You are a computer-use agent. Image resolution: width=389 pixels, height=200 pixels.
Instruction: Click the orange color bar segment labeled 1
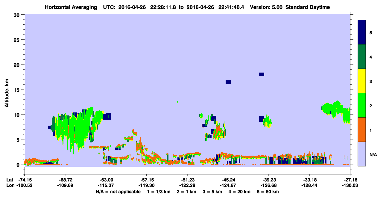pyautogui.click(x=362, y=130)
